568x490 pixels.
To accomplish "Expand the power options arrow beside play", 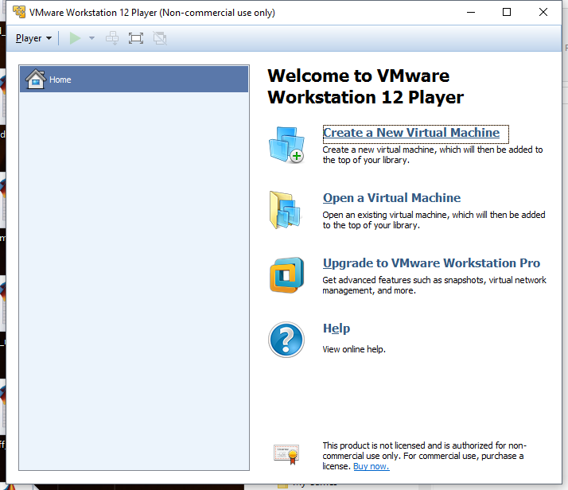I will [92, 38].
